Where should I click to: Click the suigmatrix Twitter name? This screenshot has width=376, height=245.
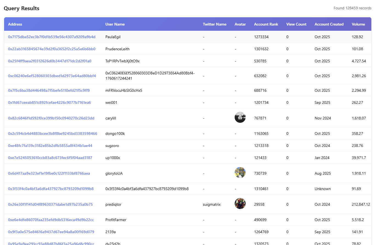211,204
